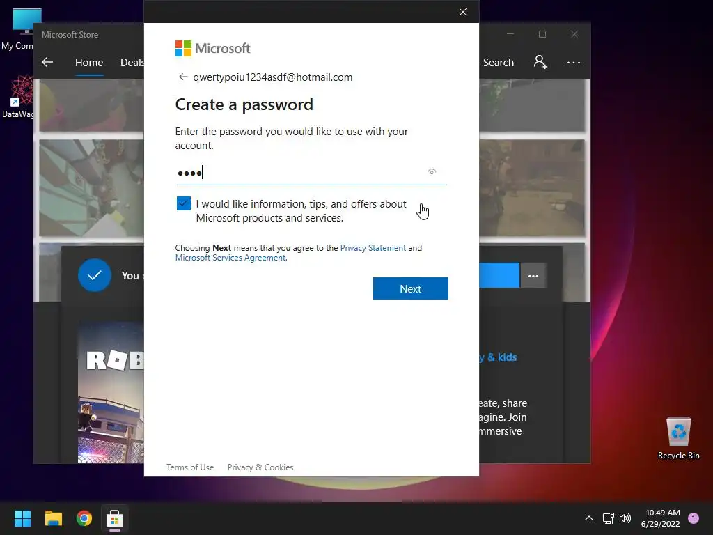Open the Privacy Statement link
The width and height of the screenshot is (713, 535).
tap(373, 248)
